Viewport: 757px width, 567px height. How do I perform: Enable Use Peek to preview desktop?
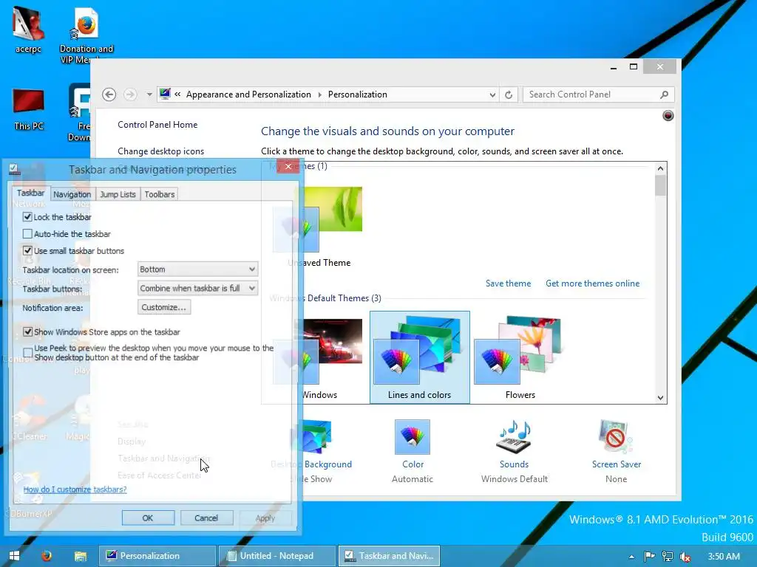pos(27,352)
